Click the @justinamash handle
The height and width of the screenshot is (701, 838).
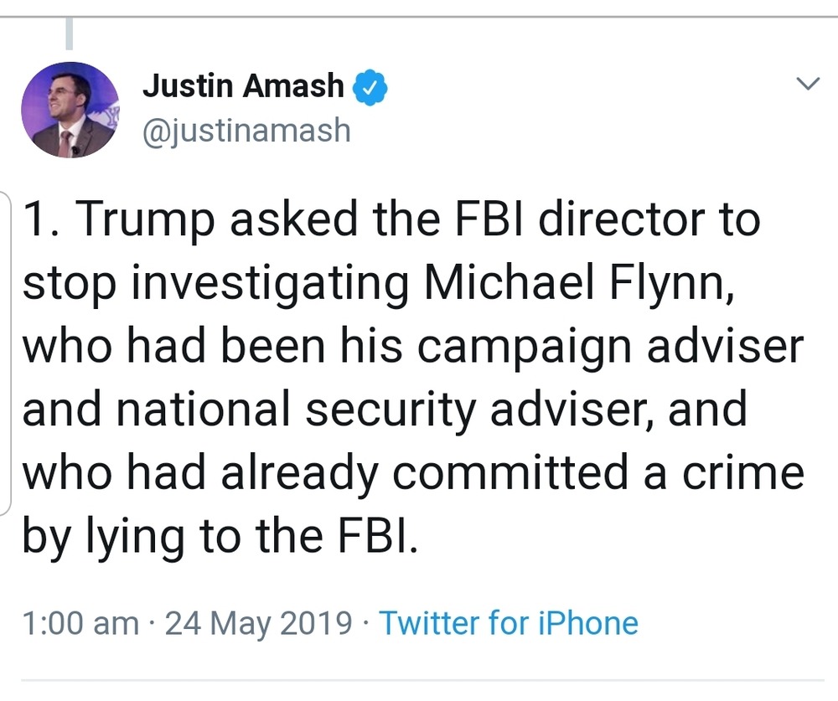tap(246, 131)
